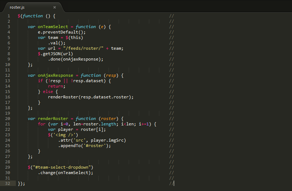Screen dimensions: 292x191
Task: Click line number 3 in gutter
Action: click(9, 27)
